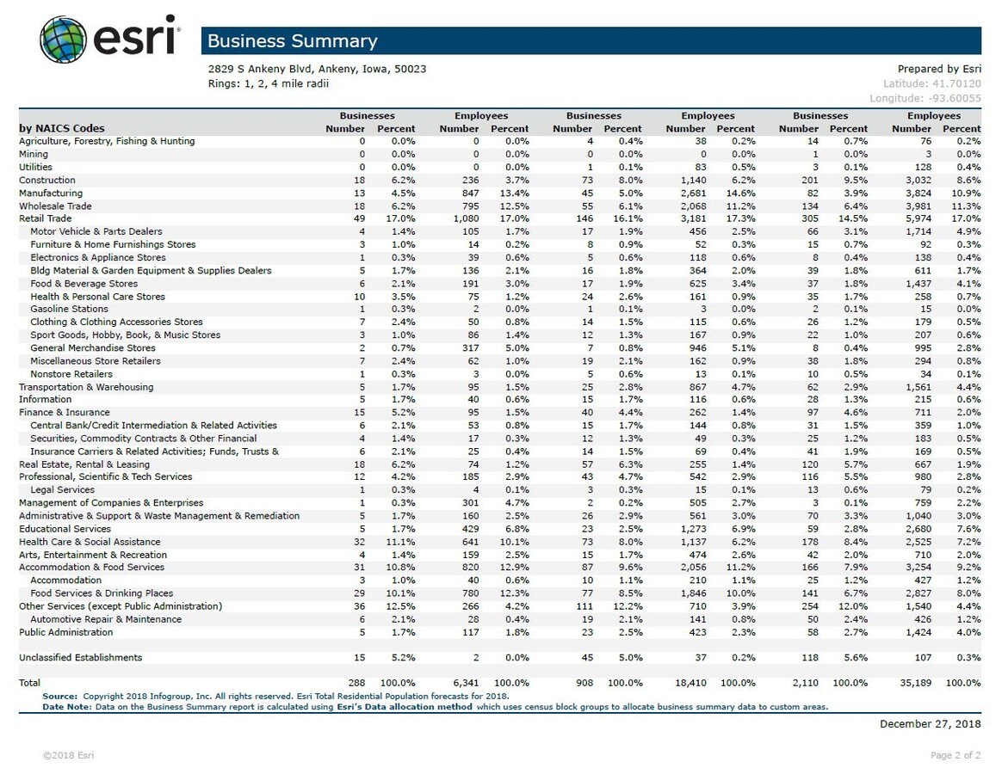1002x774 pixels.
Task: Click "Food Services & Drinking Places" row label
Action: point(102,593)
